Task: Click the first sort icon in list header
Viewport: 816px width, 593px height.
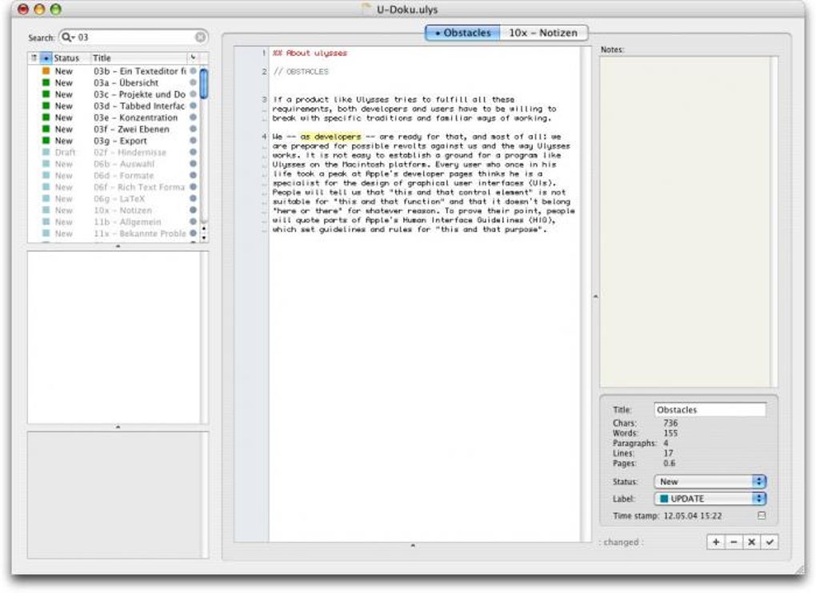Action: (34, 58)
